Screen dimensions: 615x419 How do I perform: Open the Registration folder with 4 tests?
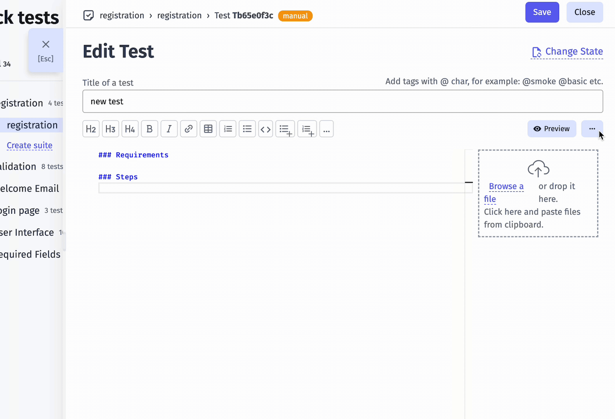coord(21,103)
